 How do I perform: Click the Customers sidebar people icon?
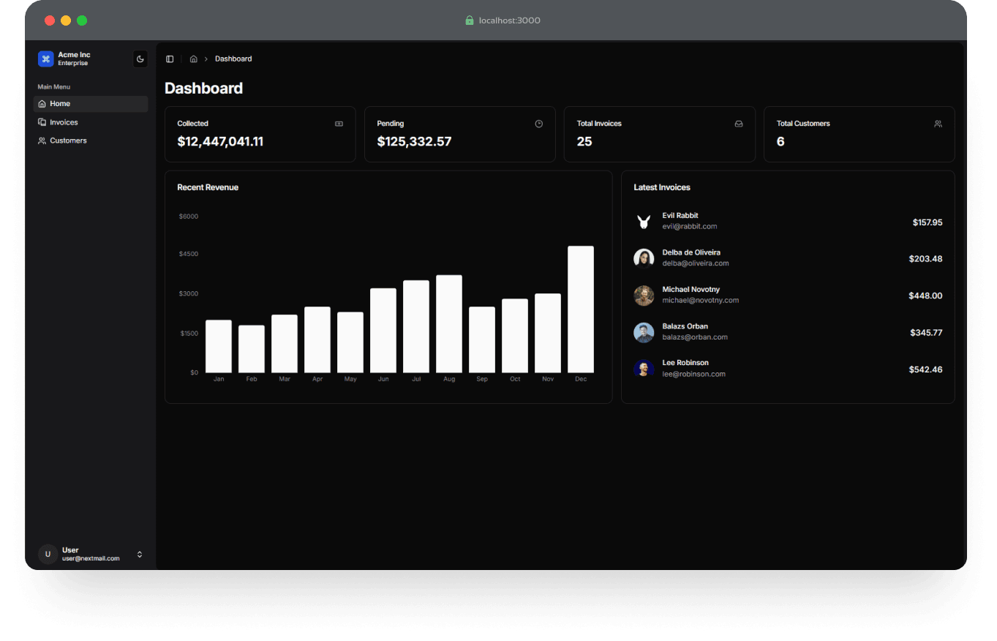(42, 140)
